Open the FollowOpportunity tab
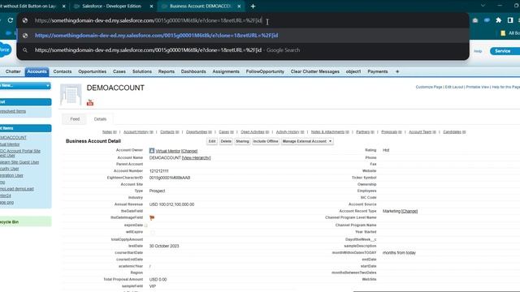The width and height of the screenshot is (520, 292). click(x=265, y=71)
